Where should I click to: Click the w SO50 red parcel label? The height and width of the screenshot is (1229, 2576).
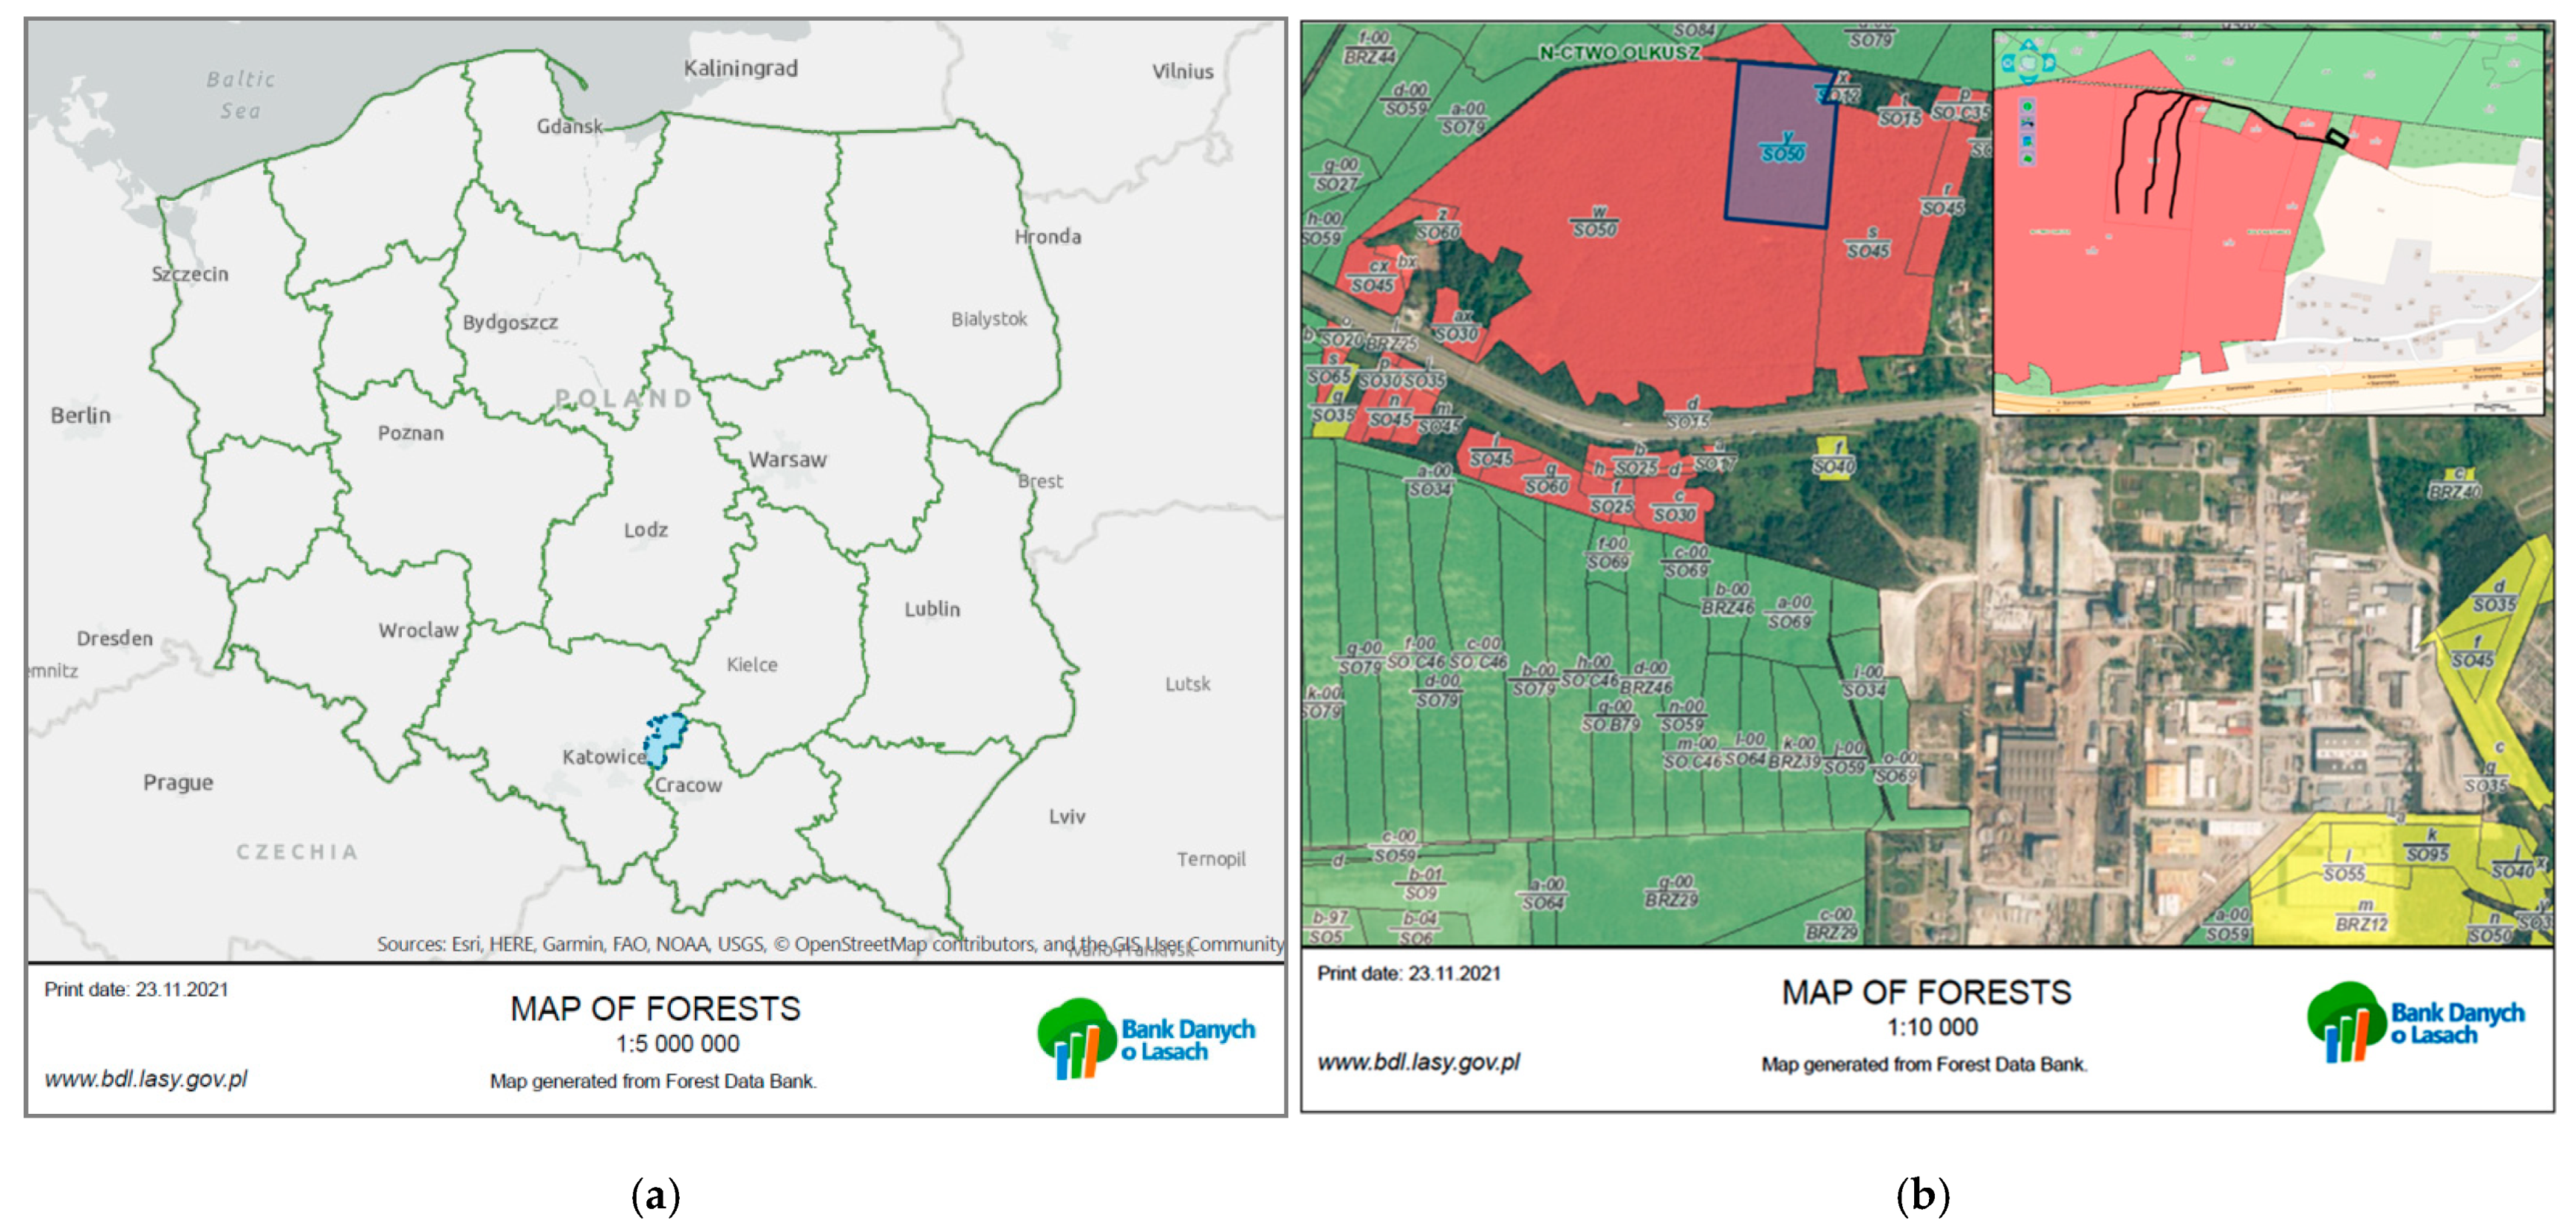click(x=1594, y=223)
